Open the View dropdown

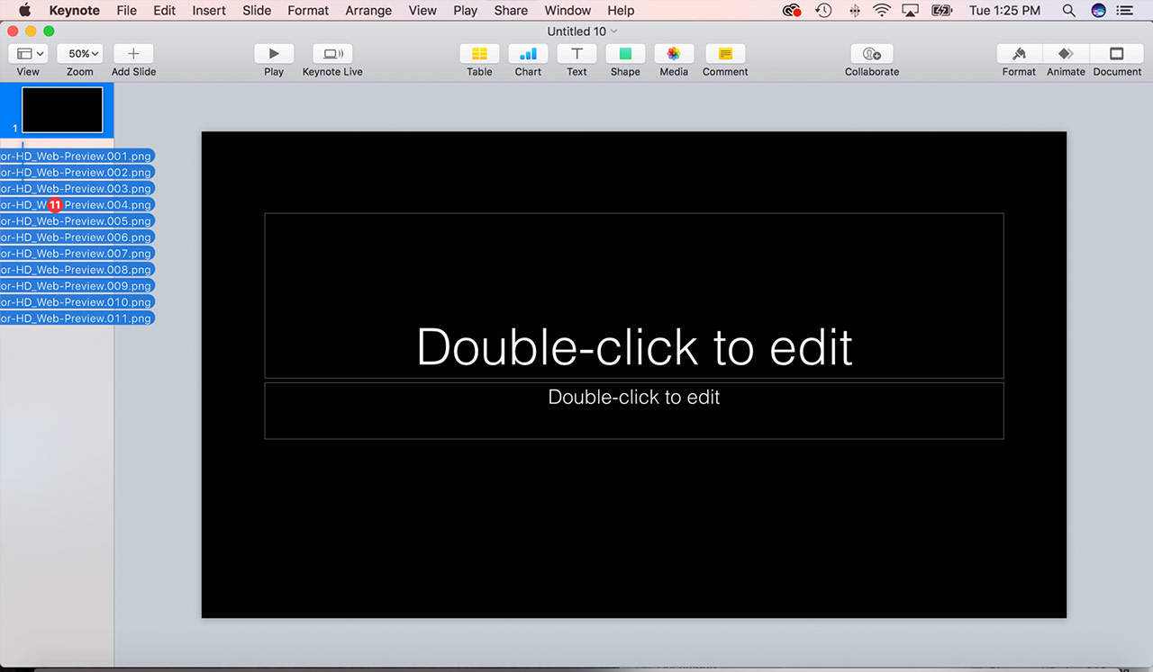tap(29, 54)
